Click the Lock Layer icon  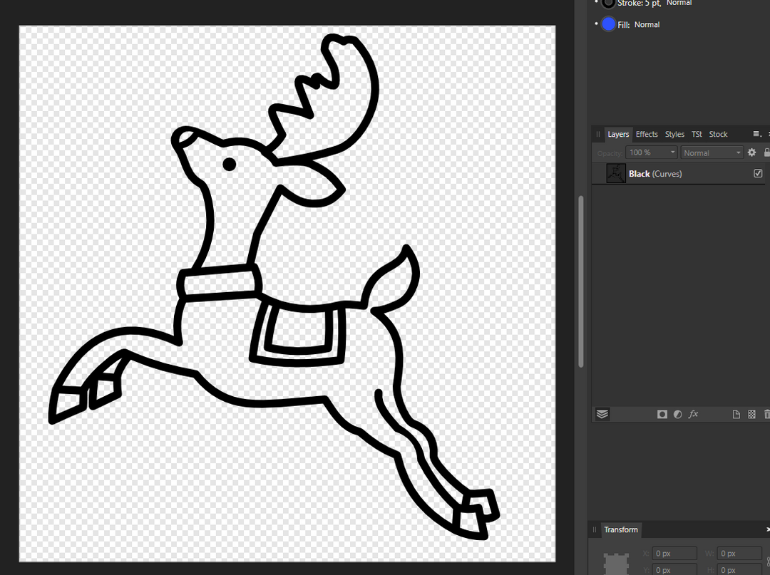[766, 152]
